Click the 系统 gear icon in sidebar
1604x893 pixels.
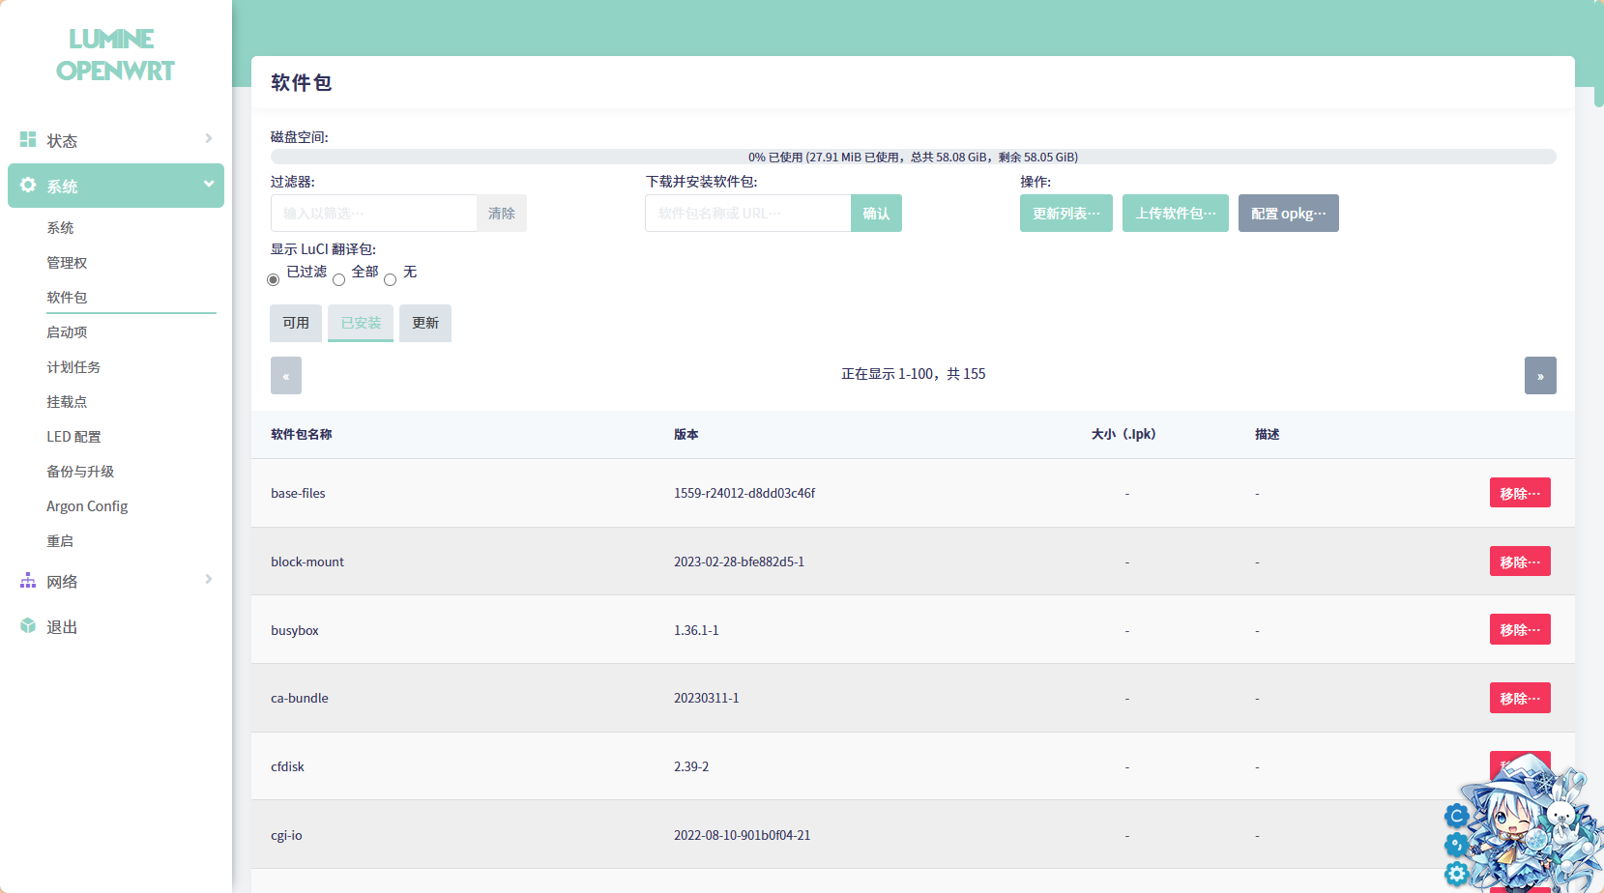click(x=28, y=186)
